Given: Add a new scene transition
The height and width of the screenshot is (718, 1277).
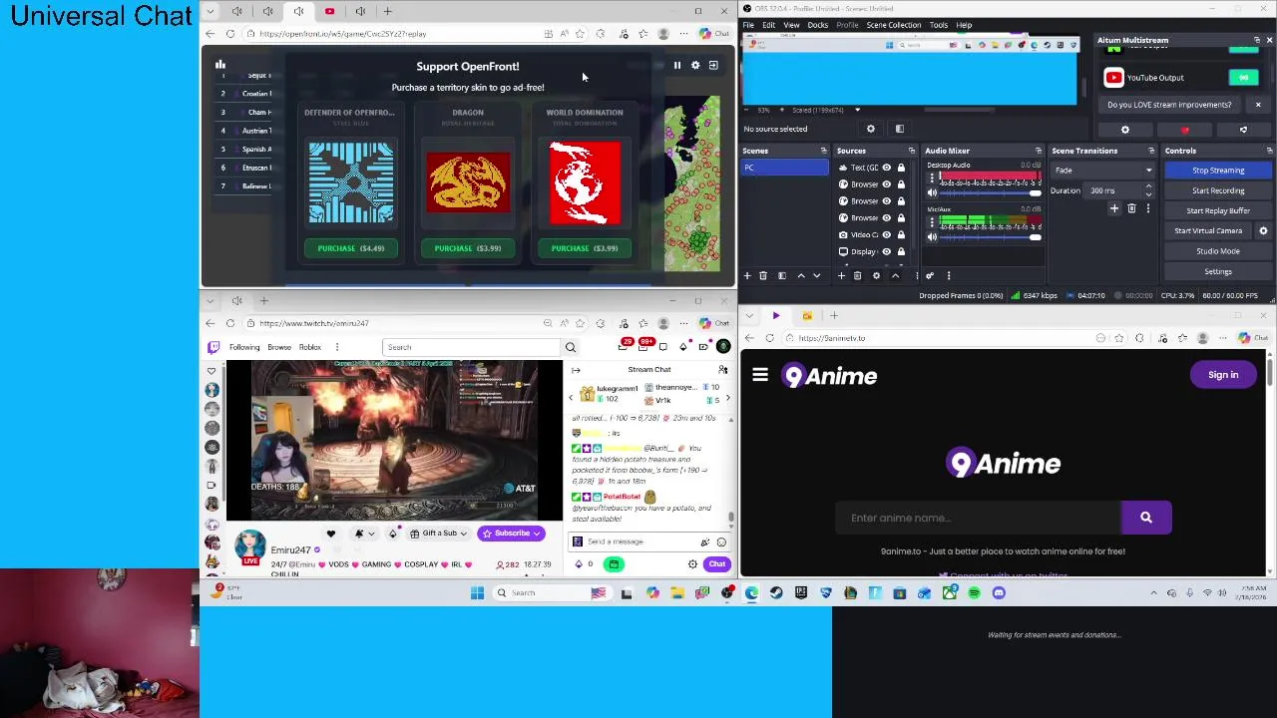Looking at the screenshot, I should [x=1114, y=208].
